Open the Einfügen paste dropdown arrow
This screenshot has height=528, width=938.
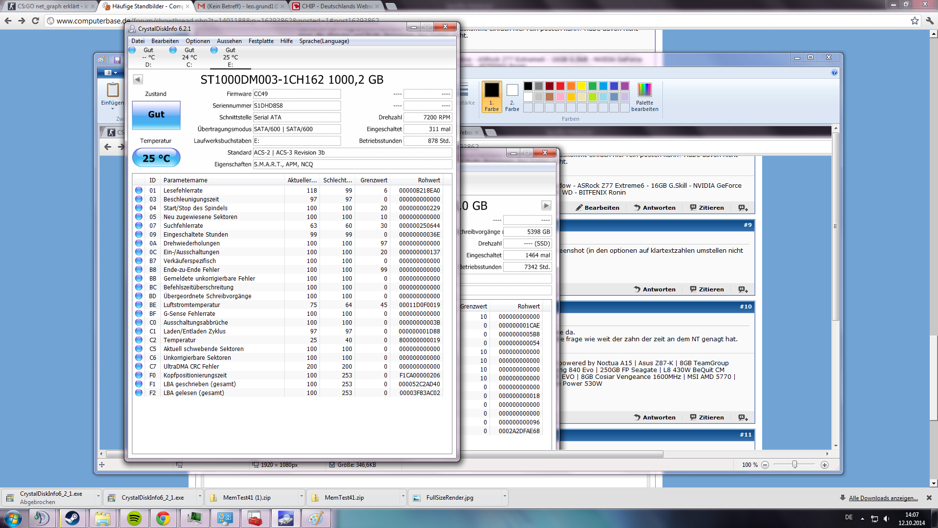coord(112,109)
